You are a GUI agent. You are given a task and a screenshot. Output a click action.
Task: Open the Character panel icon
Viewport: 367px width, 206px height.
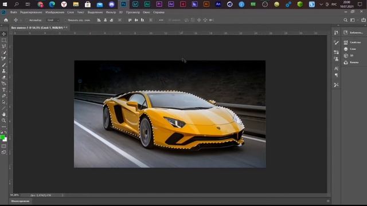pyautogui.click(x=337, y=69)
